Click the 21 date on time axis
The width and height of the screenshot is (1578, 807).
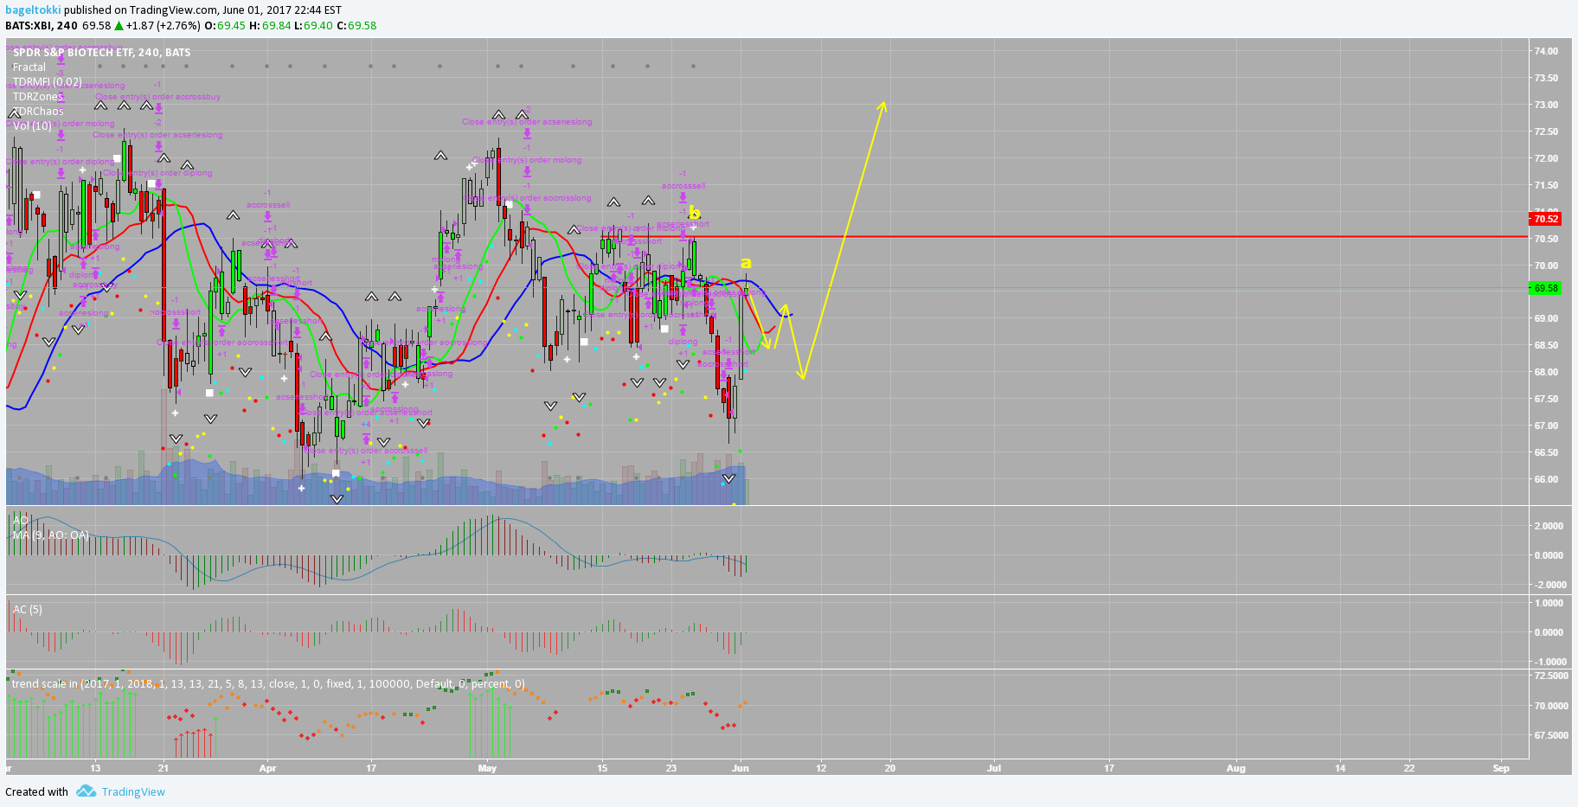point(164,768)
